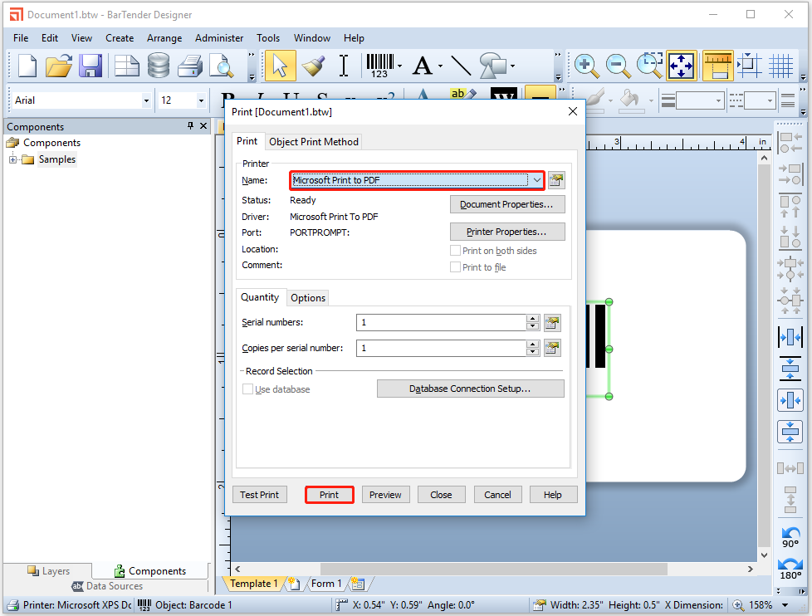Viewport: 812px width, 616px height.
Task: Click the Zoom Out magnifier
Action: point(619,66)
